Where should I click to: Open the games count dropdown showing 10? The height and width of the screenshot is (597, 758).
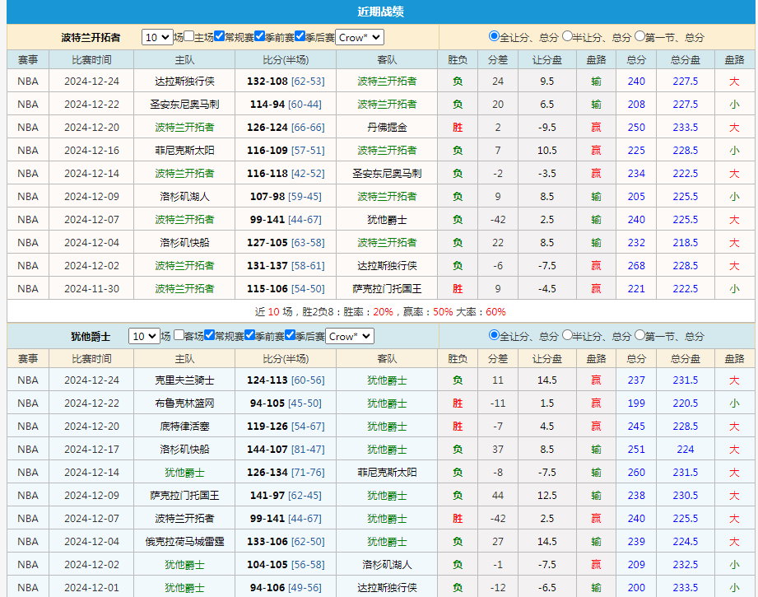click(x=155, y=37)
